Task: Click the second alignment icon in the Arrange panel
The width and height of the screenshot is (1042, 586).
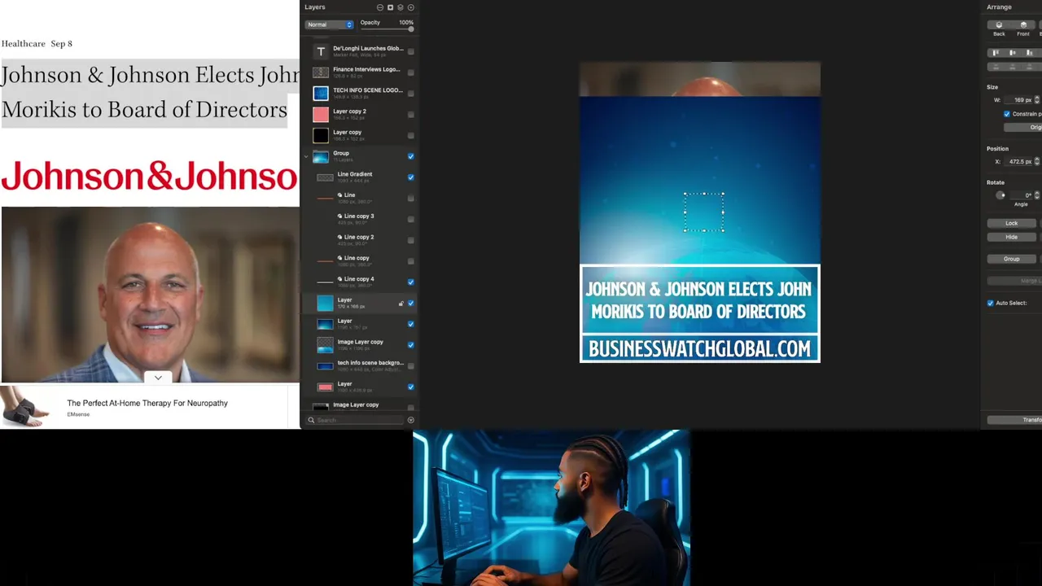Action: [x=1013, y=53]
